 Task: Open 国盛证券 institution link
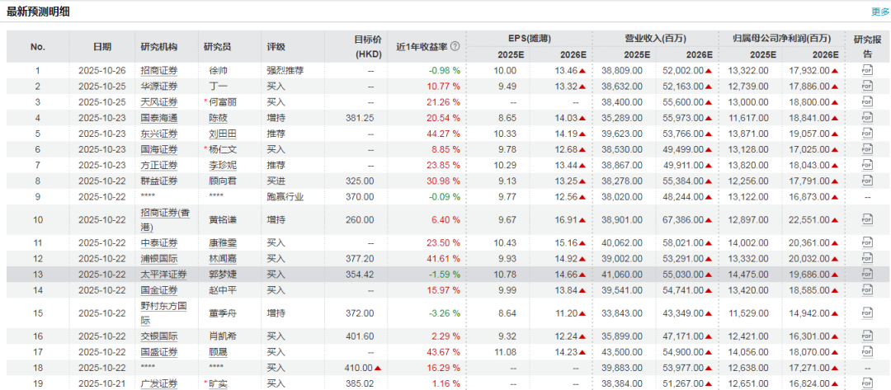tap(158, 353)
